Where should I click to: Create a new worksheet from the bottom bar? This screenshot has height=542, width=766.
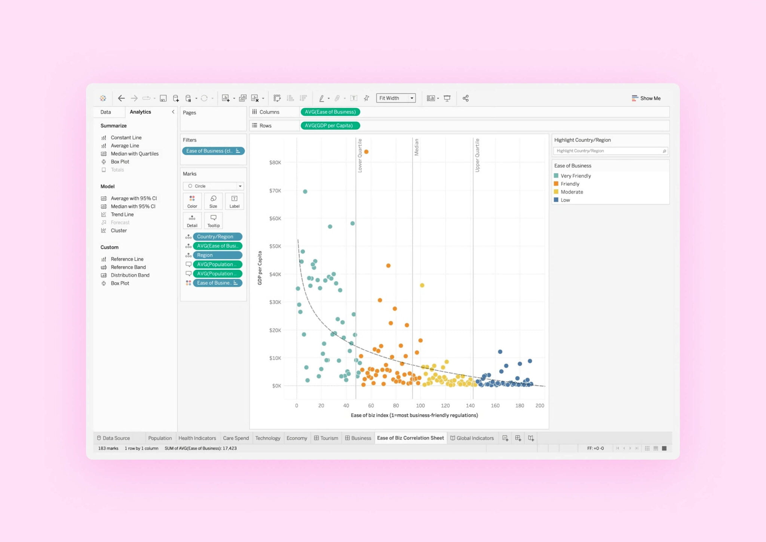coord(505,438)
